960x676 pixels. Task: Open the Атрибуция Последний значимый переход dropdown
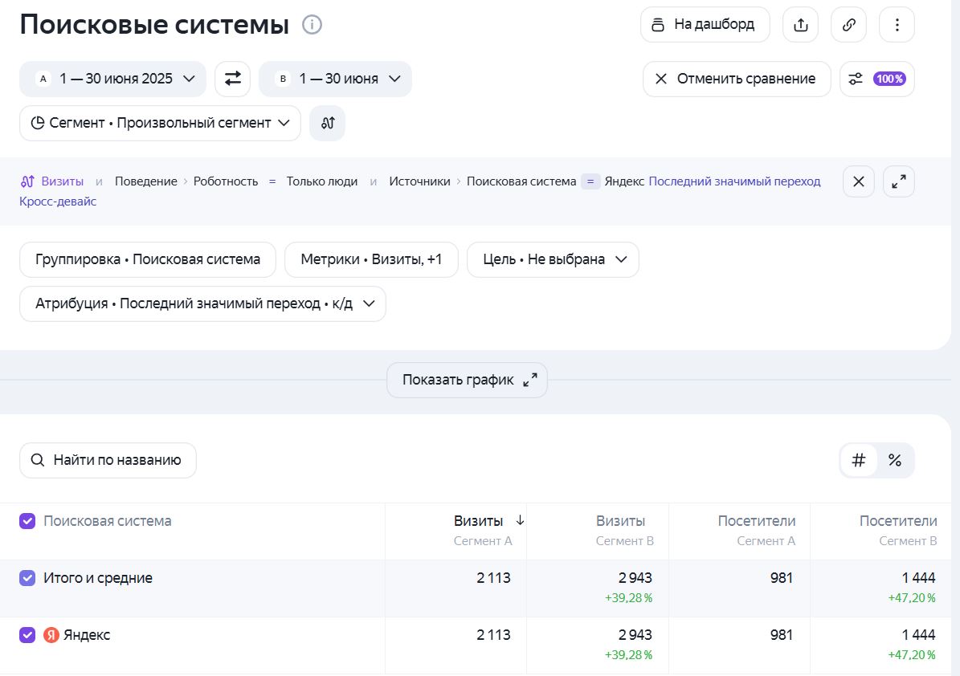tap(202, 303)
